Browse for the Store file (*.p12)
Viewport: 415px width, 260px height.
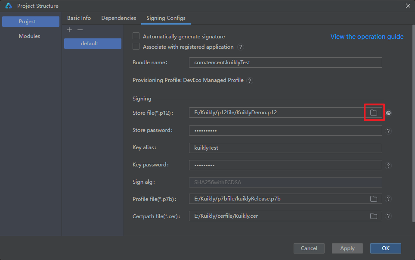373,113
